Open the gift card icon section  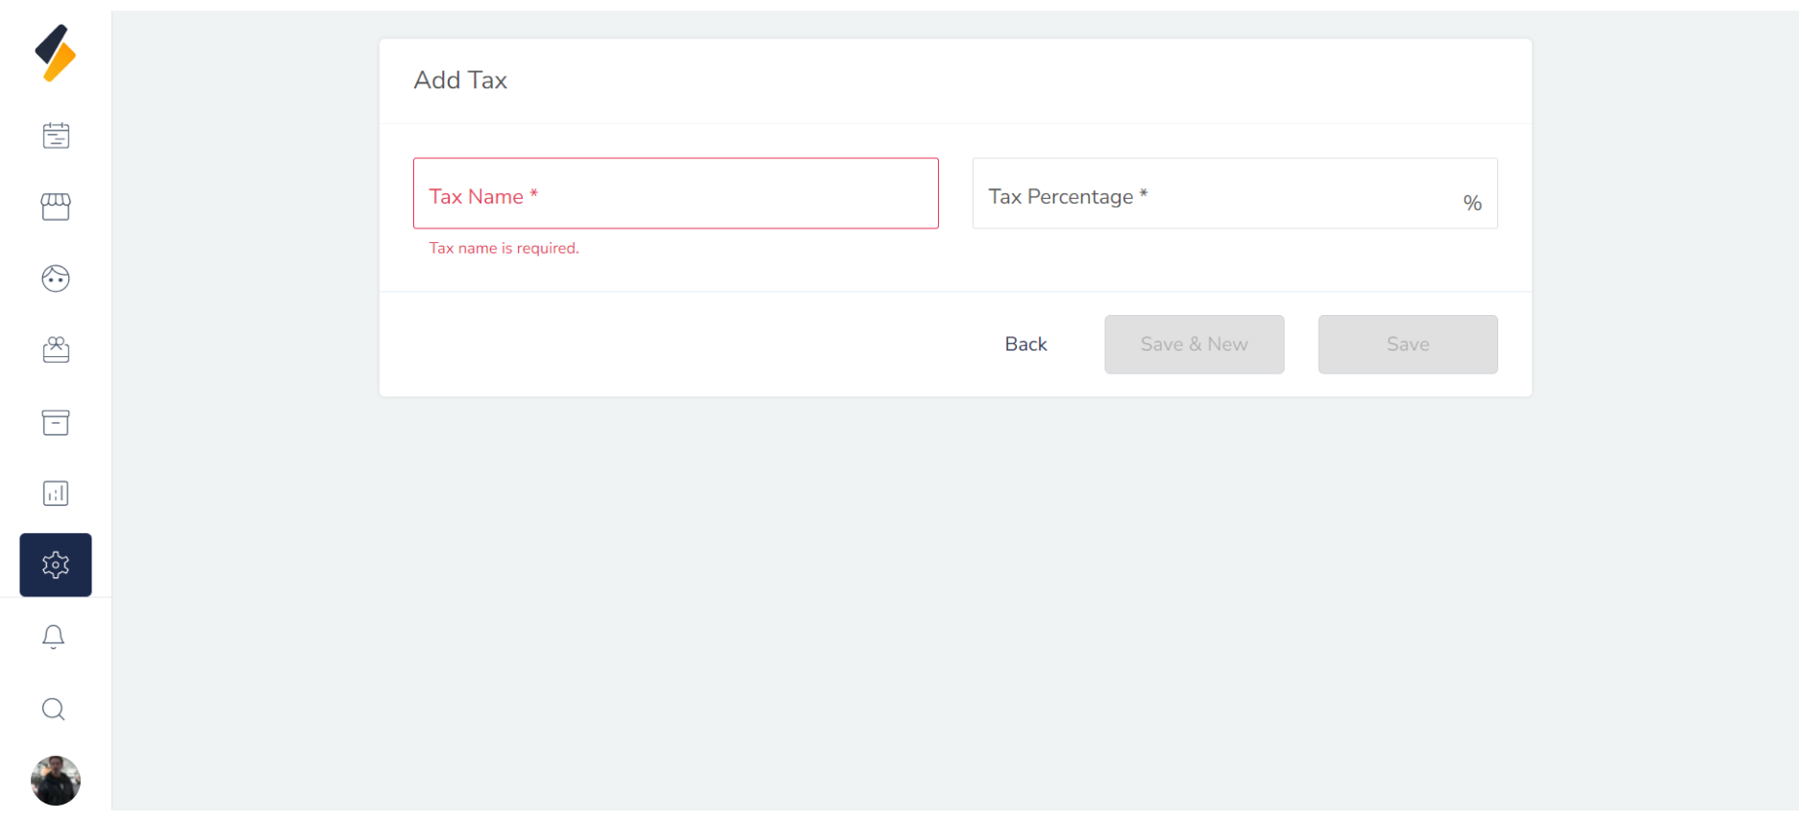(x=56, y=350)
